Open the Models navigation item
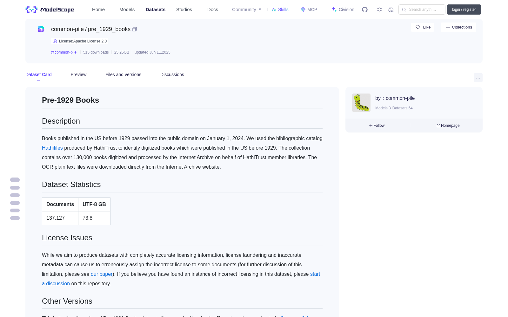The height and width of the screenshot is (317, 508). tap(127, 10)
